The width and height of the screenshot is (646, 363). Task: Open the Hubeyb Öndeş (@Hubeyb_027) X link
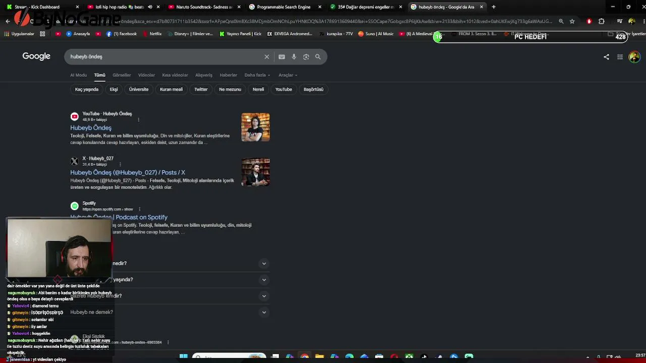128,172
